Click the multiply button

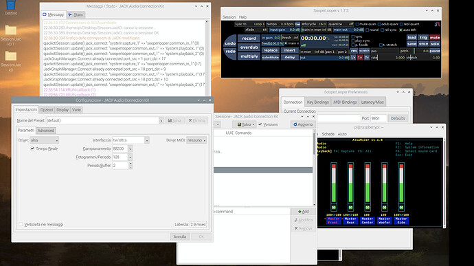[x=249, y=56]
